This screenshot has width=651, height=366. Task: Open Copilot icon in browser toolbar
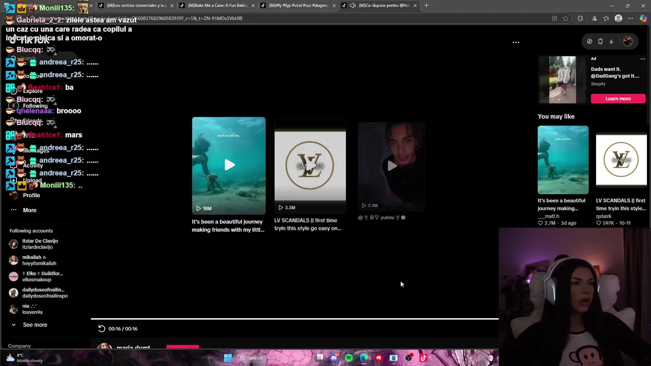pos(643,18)
